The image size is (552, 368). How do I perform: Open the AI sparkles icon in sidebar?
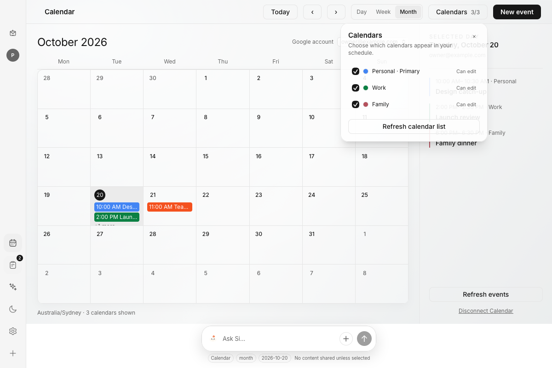pyautogui.click(x=13, y=287)
